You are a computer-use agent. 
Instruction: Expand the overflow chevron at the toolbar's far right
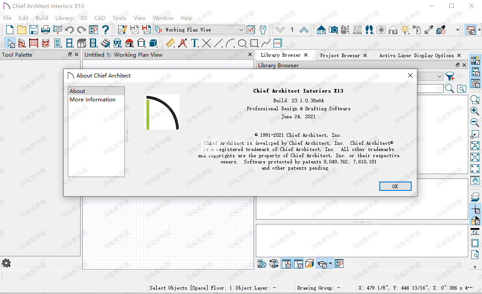(x=479, y=30)
